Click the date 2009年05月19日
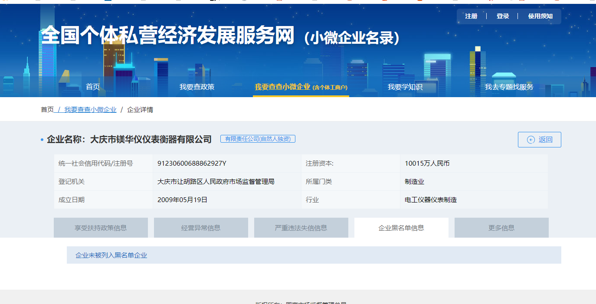The width and height of the screenshot is (596, 304). [182, 200]
